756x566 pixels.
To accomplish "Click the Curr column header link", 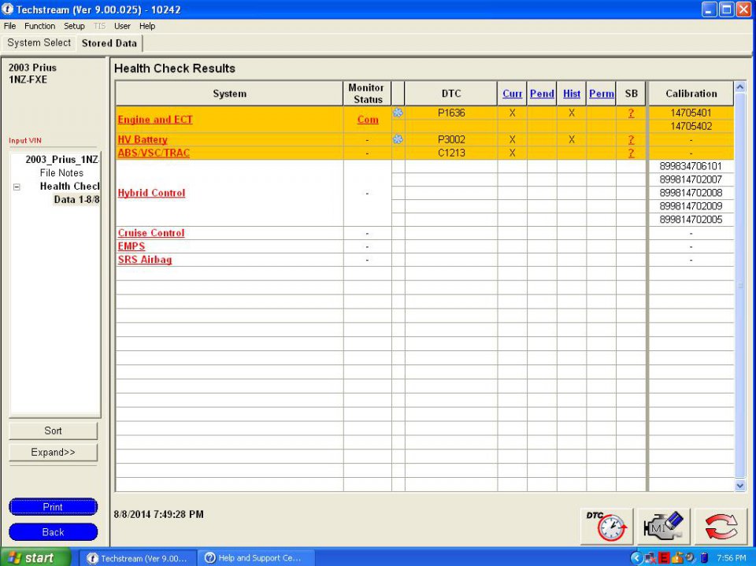I will 512,94.
